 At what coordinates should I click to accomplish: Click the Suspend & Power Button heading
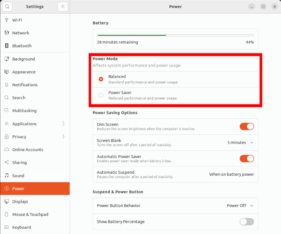click(x=118, y=192)
